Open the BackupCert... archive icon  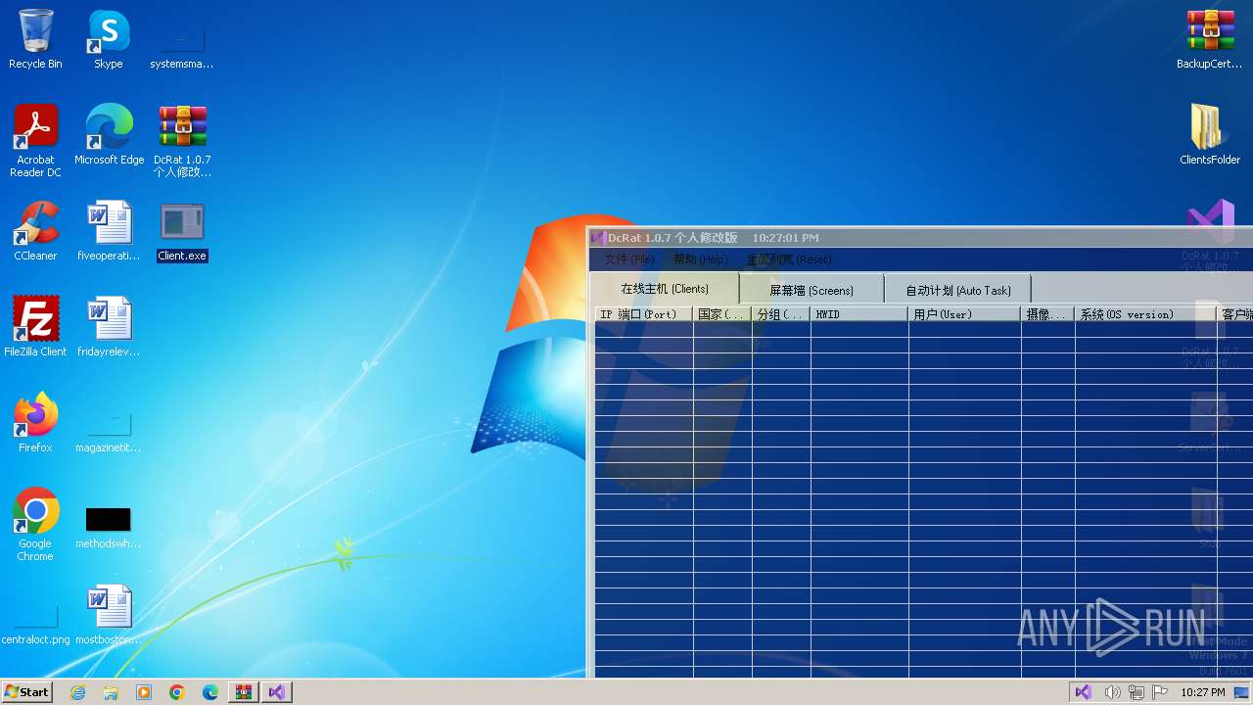click(x=1210, y=39)
